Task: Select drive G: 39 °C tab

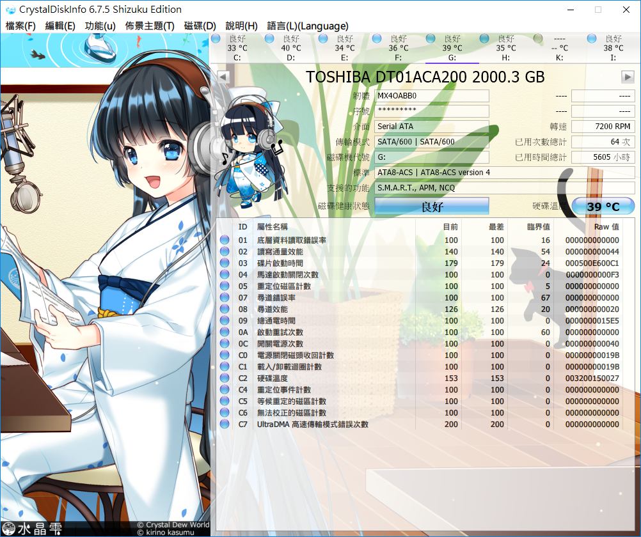Action: coord(452,48)
